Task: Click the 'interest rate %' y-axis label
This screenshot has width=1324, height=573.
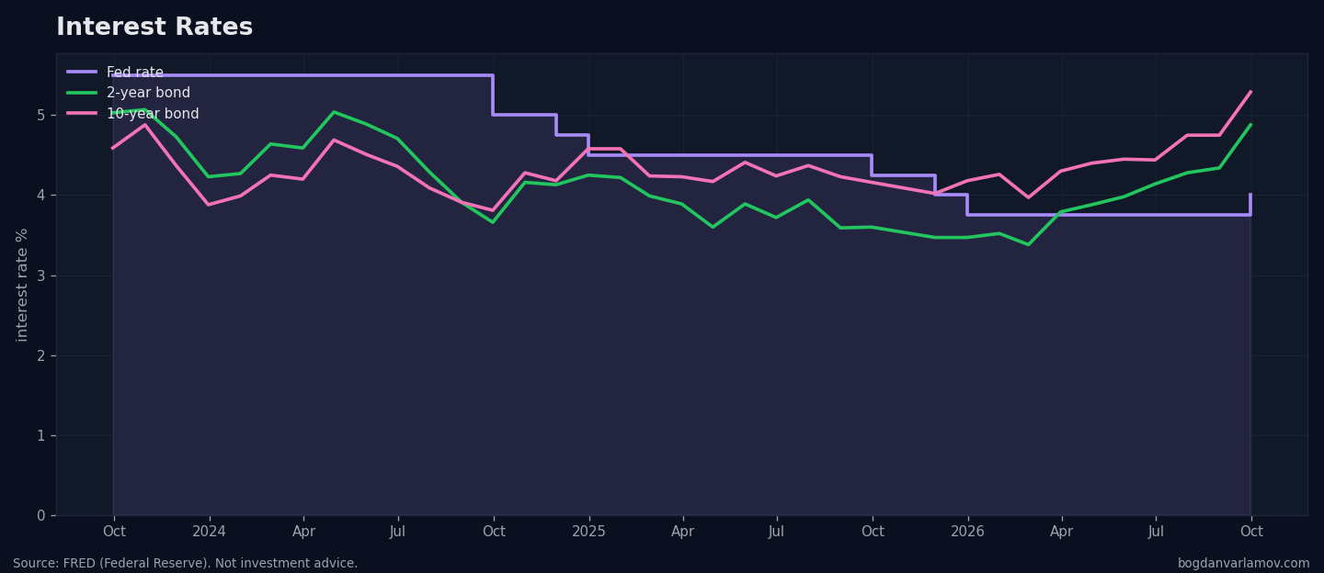Action: pos(23,285)
